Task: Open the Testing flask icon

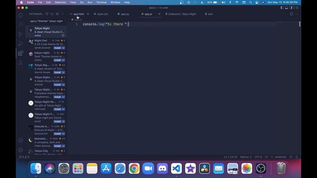Action: [x=21, y=63]
